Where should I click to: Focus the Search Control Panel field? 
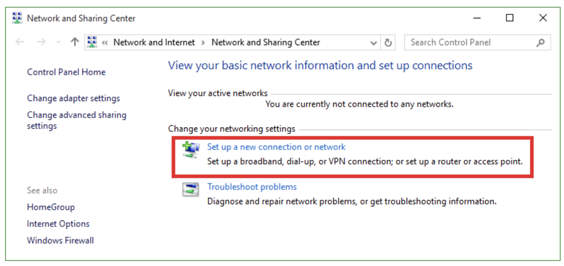477,43
